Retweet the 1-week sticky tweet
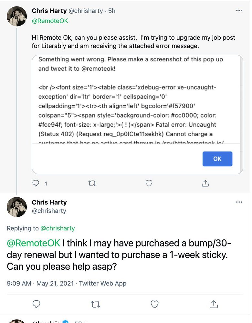252x323 pixels. [x=96, y=304]
